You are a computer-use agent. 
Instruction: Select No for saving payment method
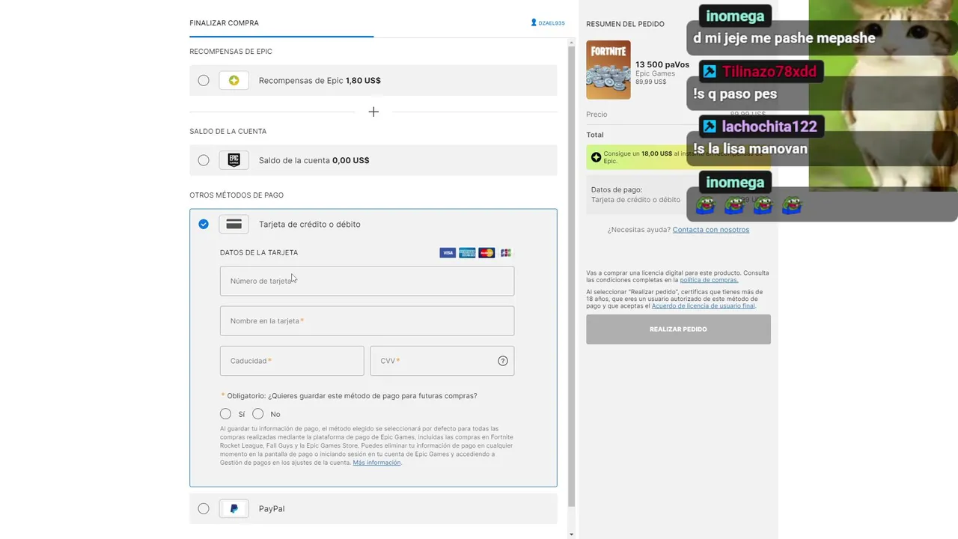[x=258, y=413]
